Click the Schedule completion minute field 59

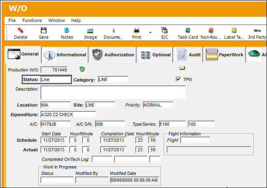[152, 140]
